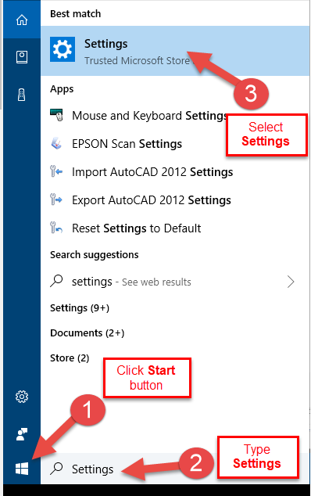The width and height of the screenshot is (336, 496).
Task: Click the Mouse and Keyboard Settings icon
Action: pos(56,115)
